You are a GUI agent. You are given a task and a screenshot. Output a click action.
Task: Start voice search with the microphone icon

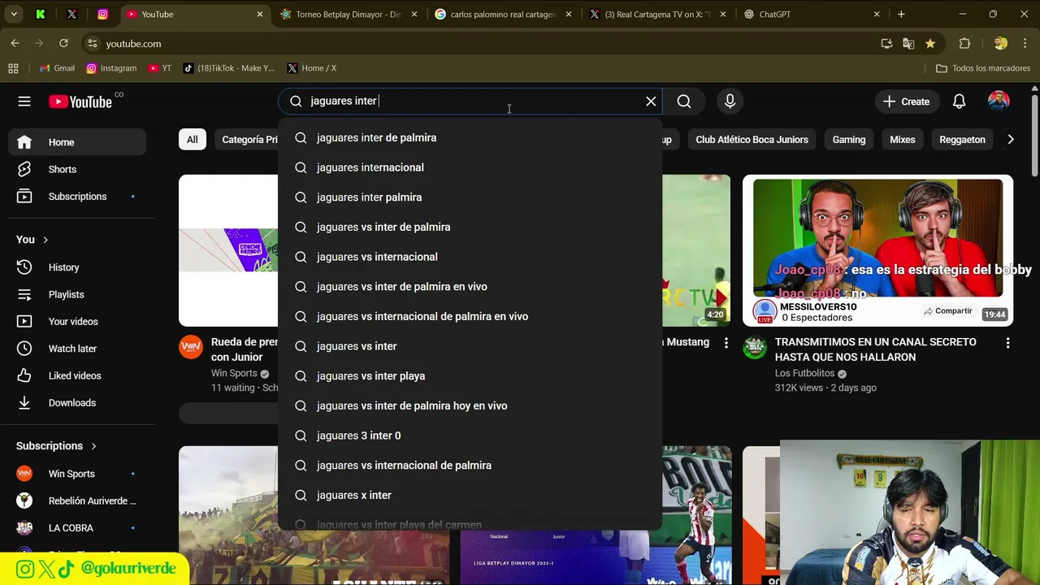(730, 102)
